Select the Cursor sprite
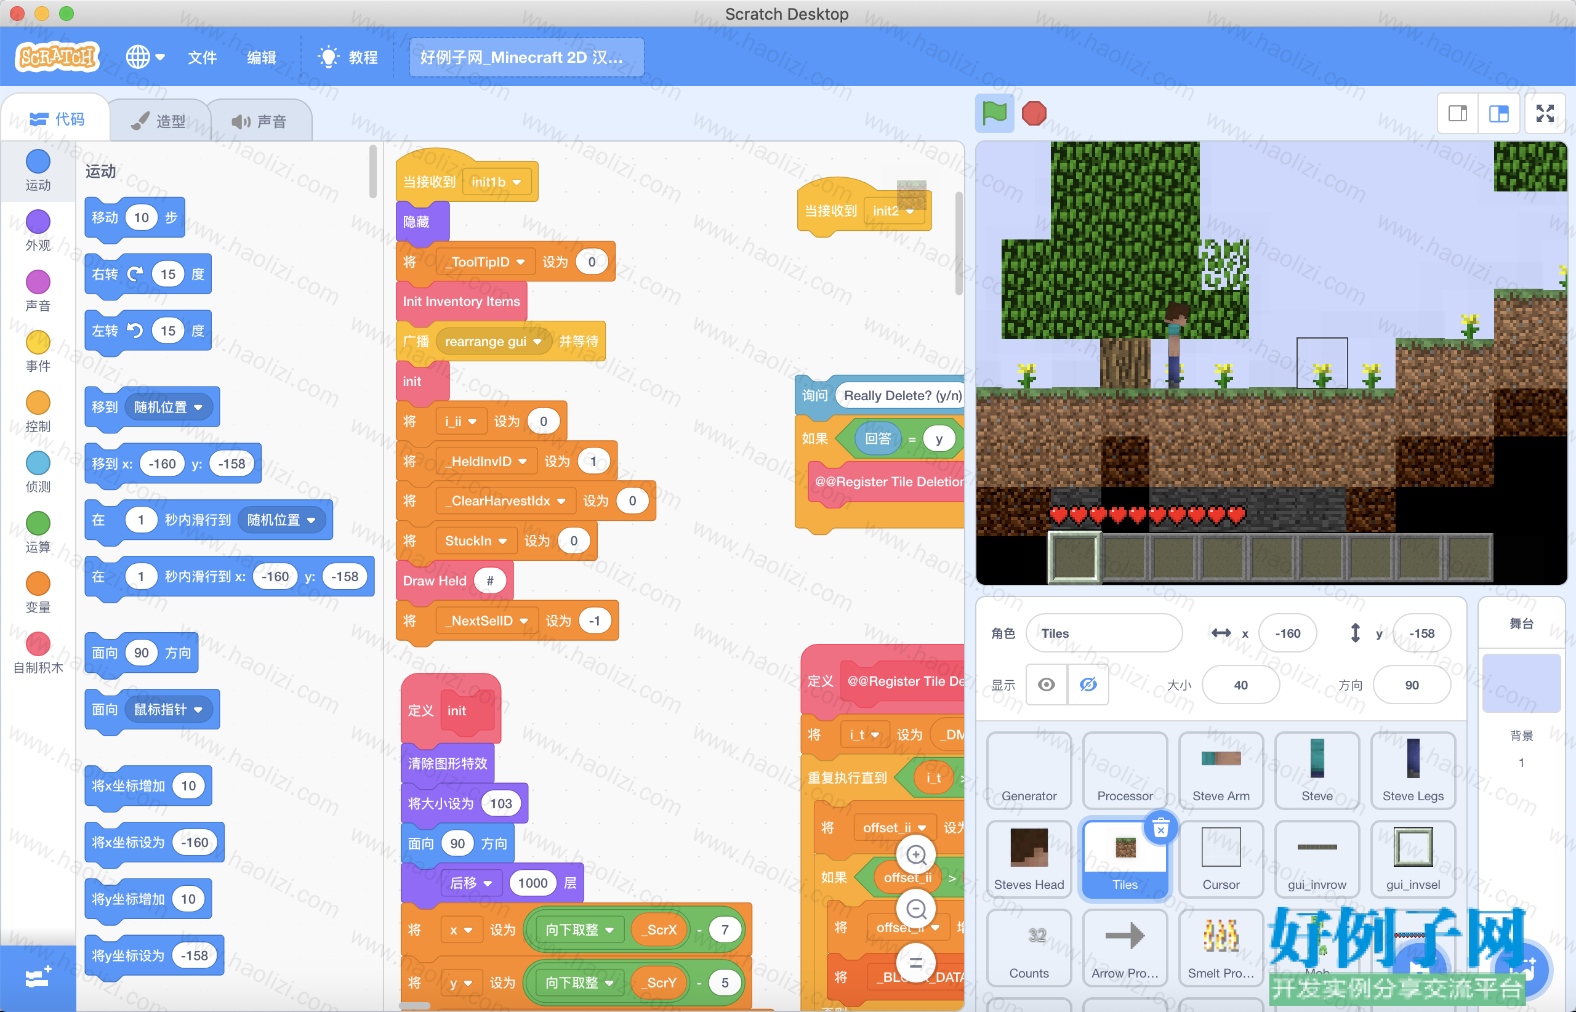The image size is (1576, 1012). (x=1221, y=859)
